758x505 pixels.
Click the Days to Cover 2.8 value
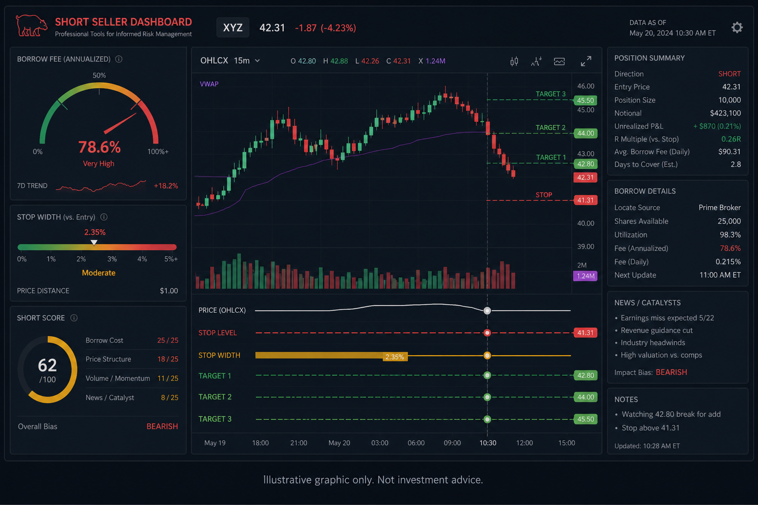click(x=736, y=164)
